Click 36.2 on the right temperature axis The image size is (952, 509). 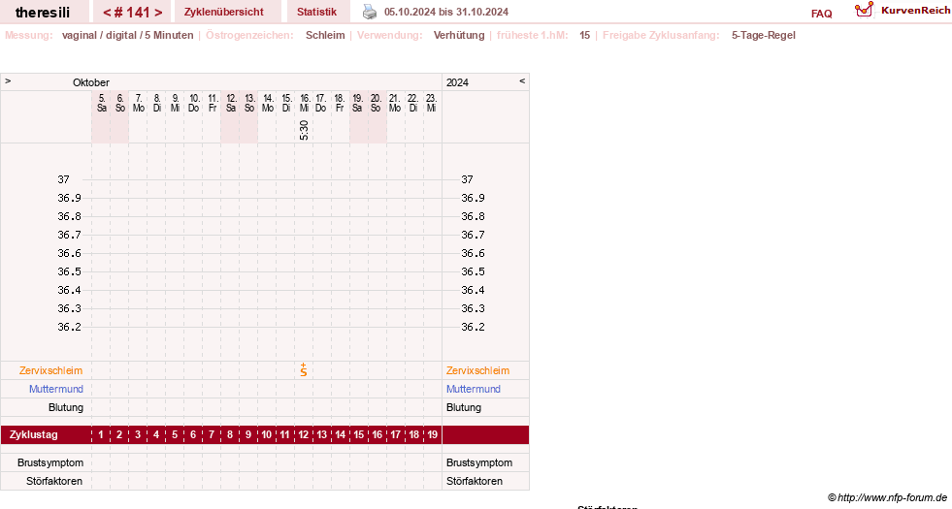coord(473,327)
